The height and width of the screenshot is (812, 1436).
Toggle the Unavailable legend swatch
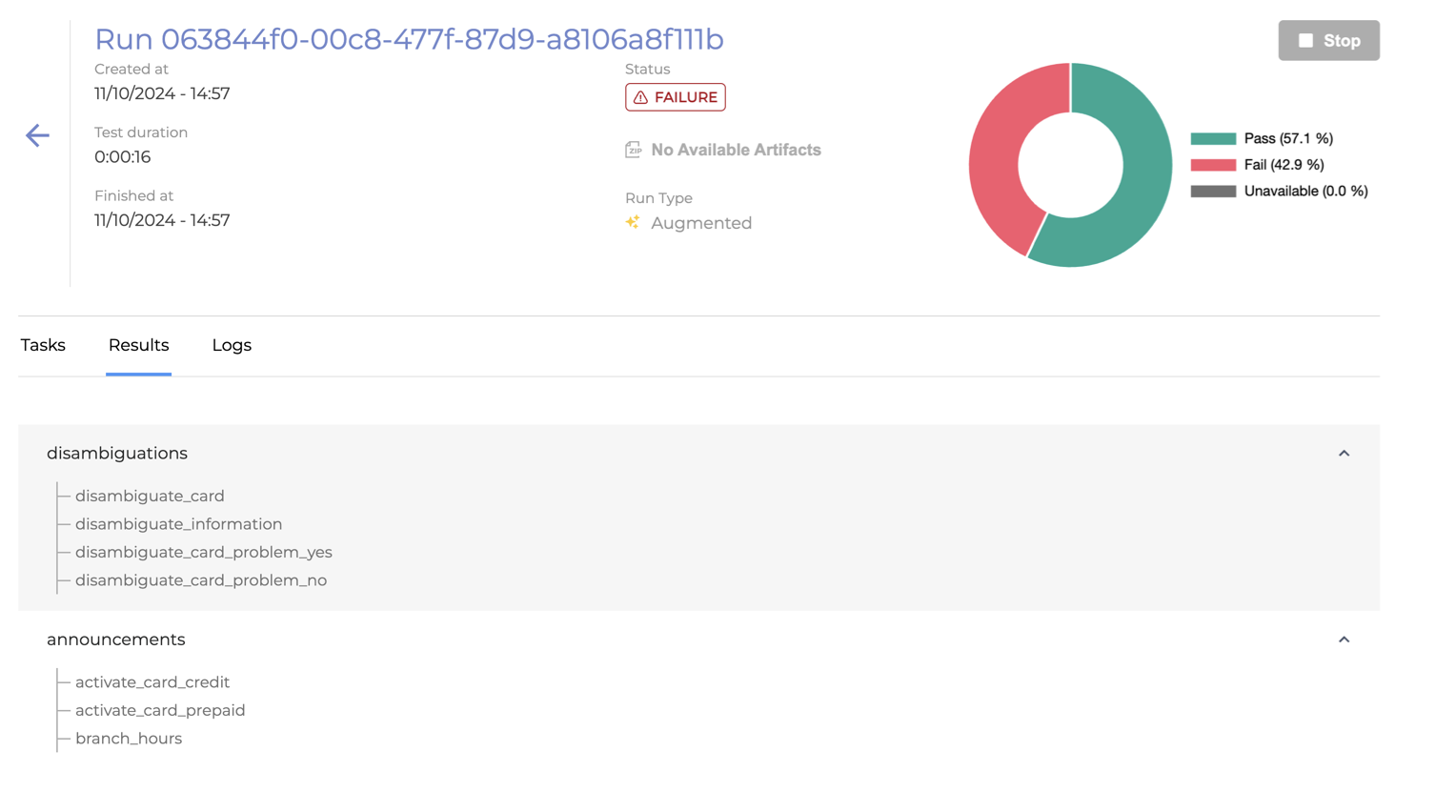(x=1213, y=191)
